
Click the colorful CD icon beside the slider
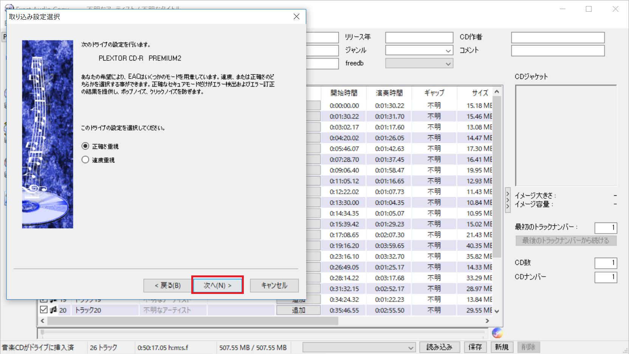pos(497,333)
